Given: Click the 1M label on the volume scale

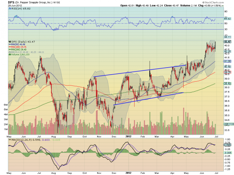Looking at the screenshot, I should (x=6, y=129).
